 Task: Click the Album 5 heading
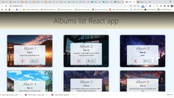tap(86, 82)
